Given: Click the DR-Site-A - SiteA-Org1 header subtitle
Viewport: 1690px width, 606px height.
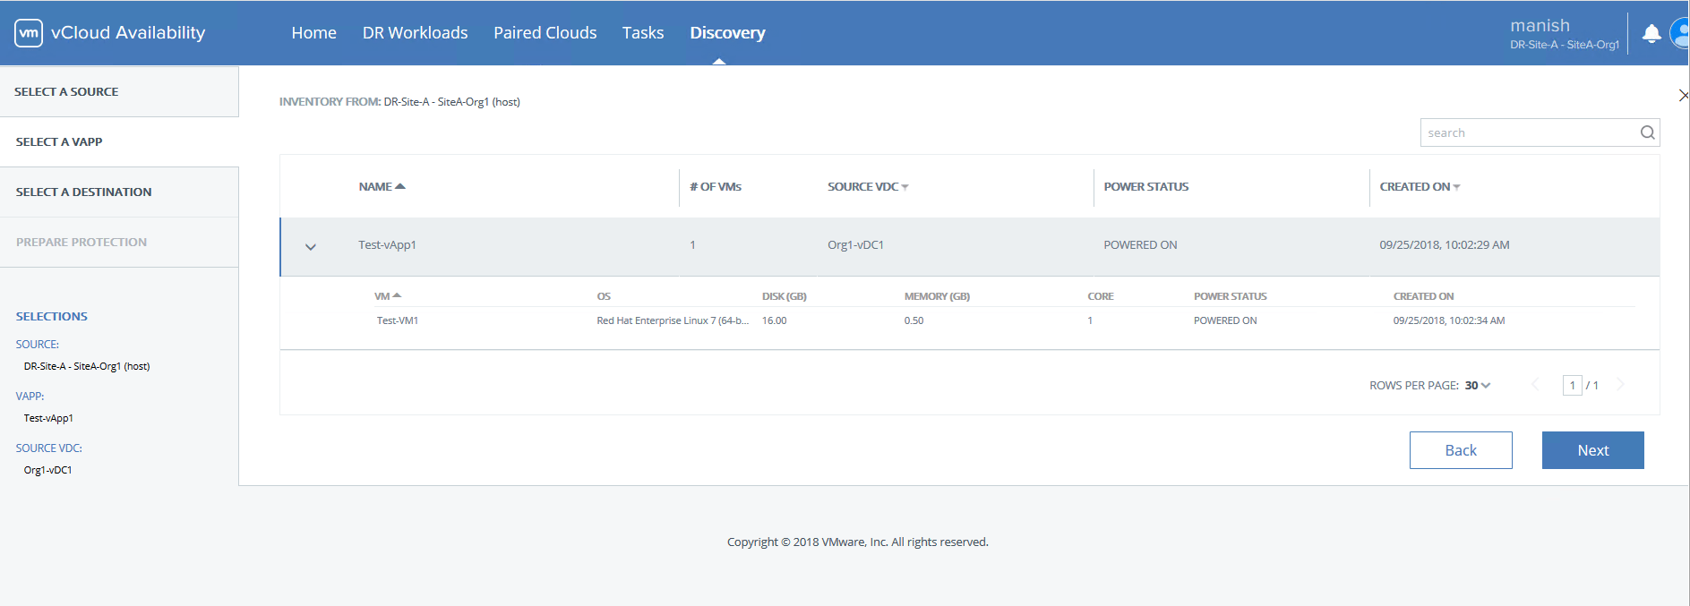Looking at the screenshot, I should coord(1565,45).
